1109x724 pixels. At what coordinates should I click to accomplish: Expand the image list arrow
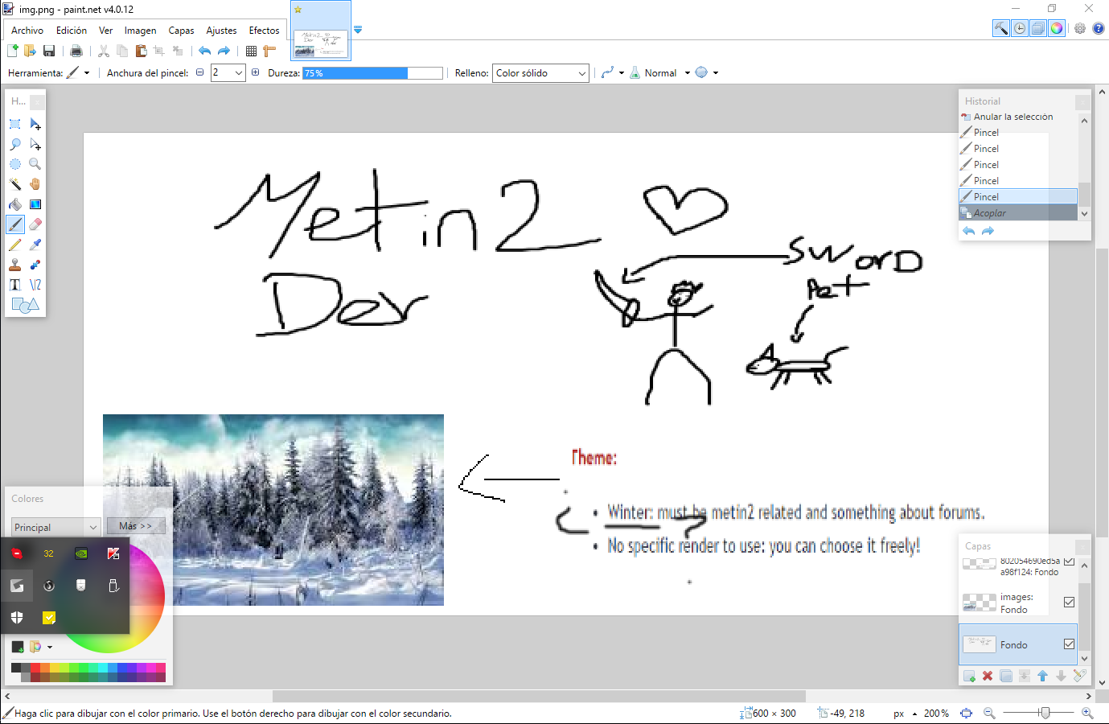tap(358, 30)
